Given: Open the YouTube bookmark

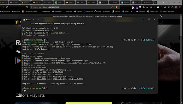Looking at the screenshot, I should pos(16,11).
